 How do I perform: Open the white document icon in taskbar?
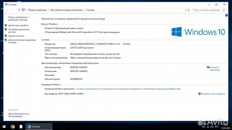pos(21,126)
